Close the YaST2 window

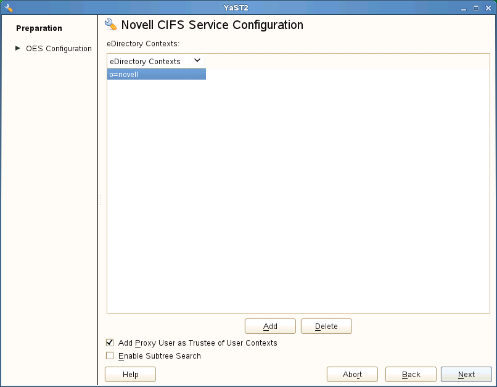coord(488,8)
